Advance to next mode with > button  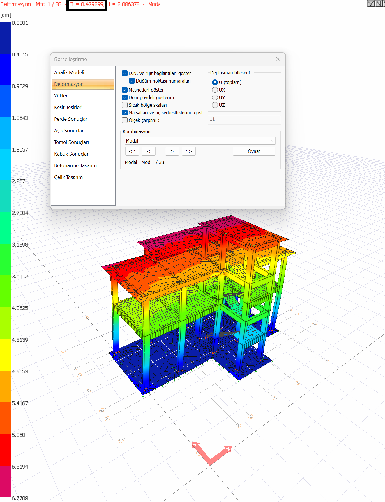pos(172,151)
